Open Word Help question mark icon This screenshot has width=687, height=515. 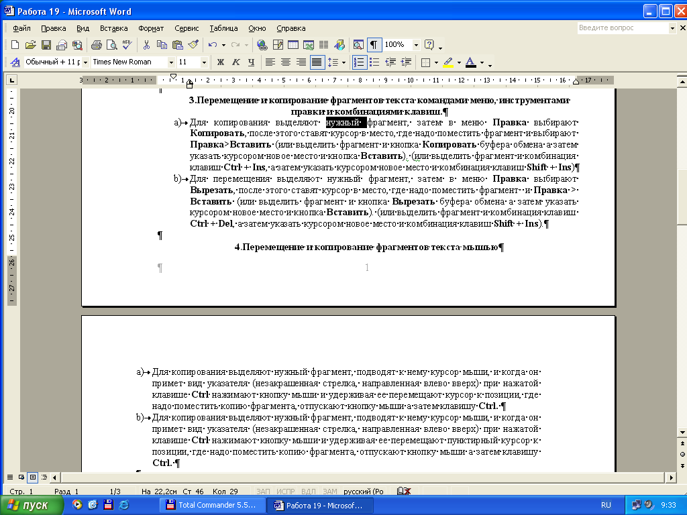pos(429,45)
